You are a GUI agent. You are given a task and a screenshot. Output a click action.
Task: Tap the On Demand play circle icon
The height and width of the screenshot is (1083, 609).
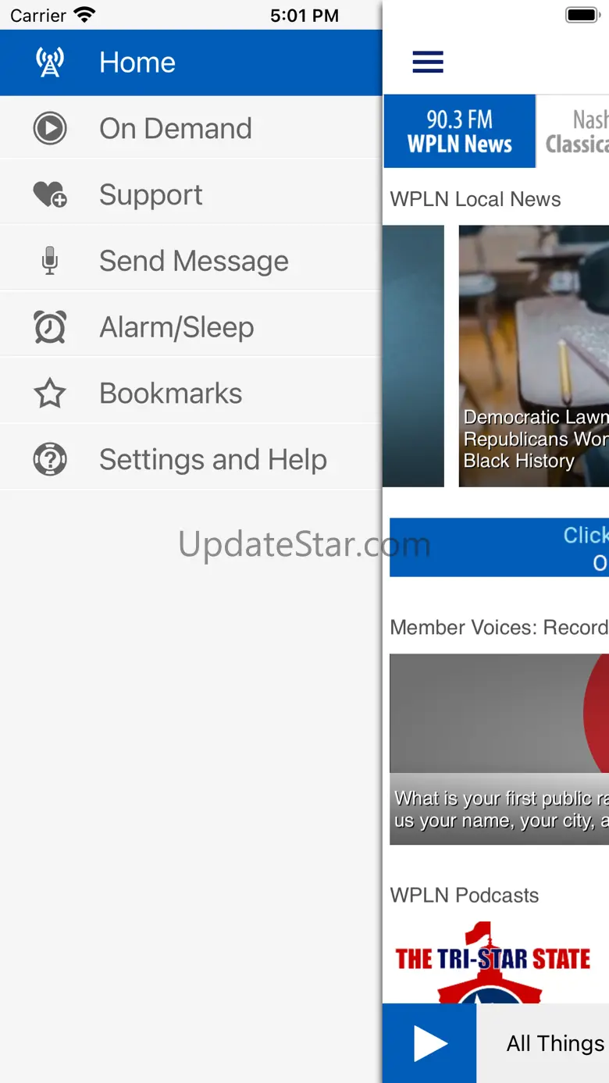pos(50,129)
